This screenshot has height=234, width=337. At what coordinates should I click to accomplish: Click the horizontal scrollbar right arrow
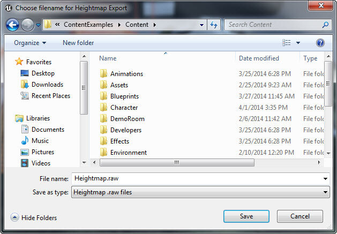(x=319, y=162)
